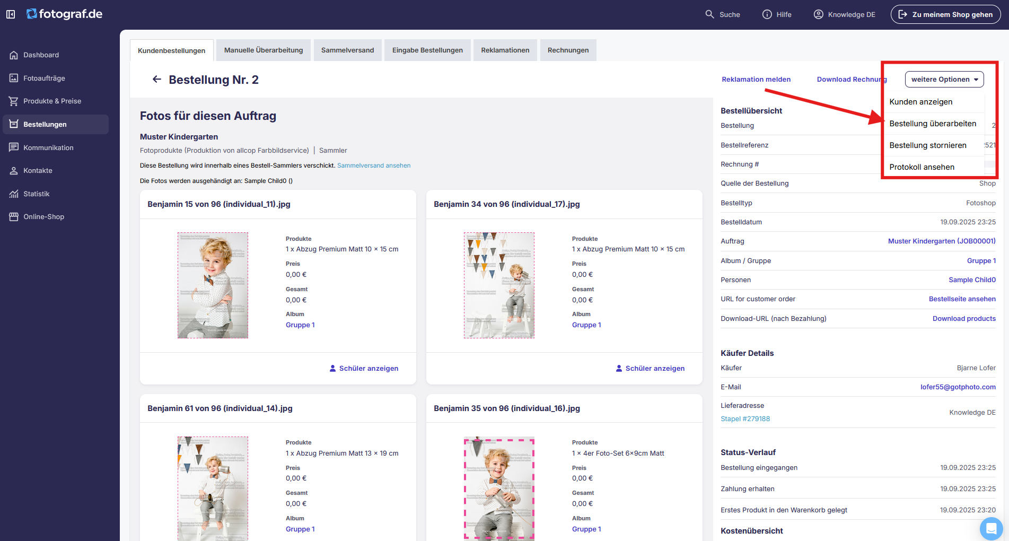Open Stapel #279188 link
1009x541 pixels.
pos(745,419)
